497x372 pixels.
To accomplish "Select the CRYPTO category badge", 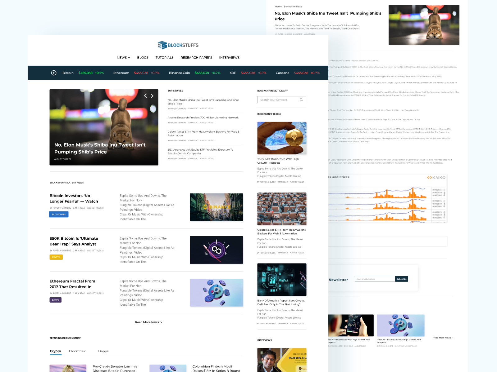I will pyautogui.click(x=56, y=257).
